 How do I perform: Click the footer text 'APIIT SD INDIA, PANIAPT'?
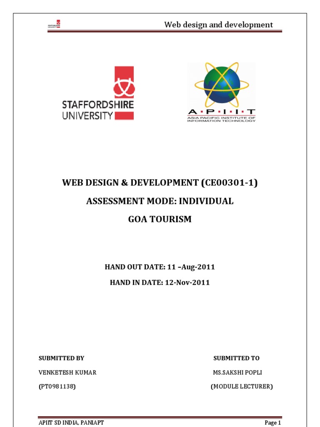click(71, 422)
